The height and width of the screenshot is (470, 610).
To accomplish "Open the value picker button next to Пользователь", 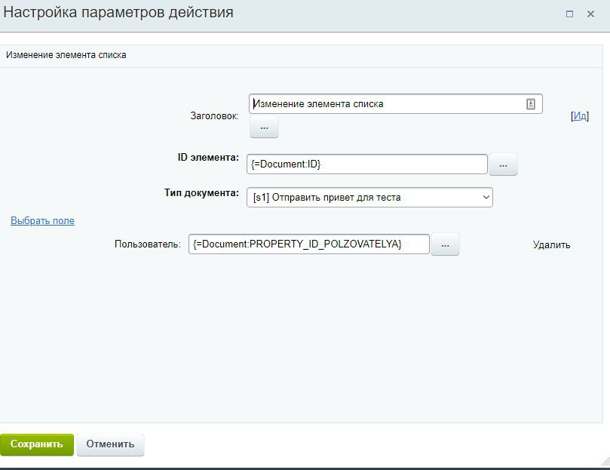I will pyautogui.click(x=445, y=244).
